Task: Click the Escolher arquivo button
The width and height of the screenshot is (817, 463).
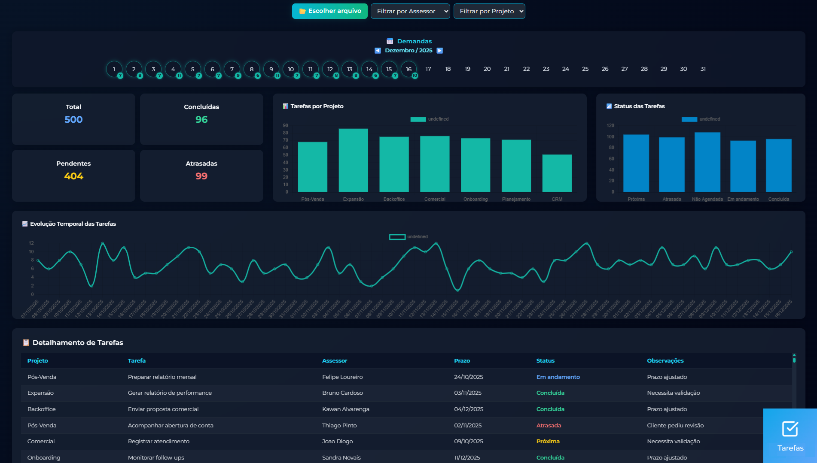Action: coord(330,11)
